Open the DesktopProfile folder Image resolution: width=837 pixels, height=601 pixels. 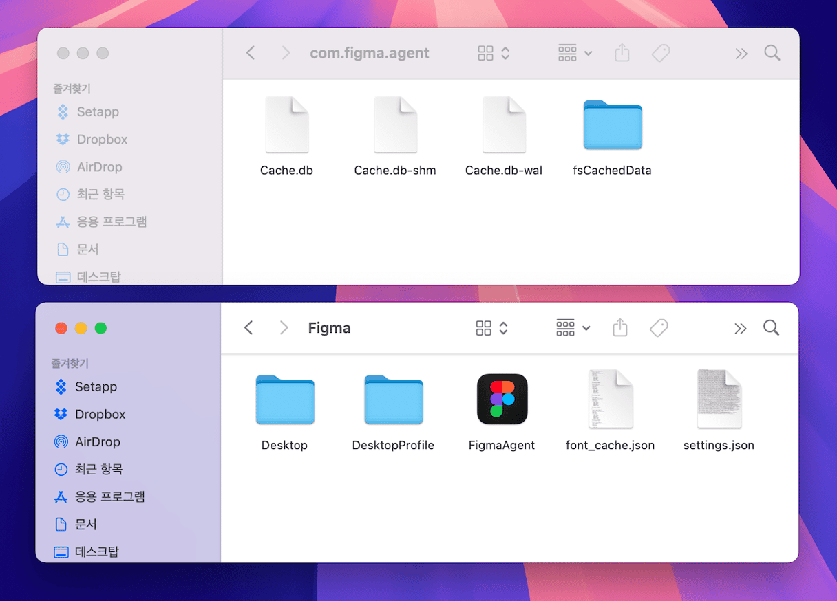(393, 400)
